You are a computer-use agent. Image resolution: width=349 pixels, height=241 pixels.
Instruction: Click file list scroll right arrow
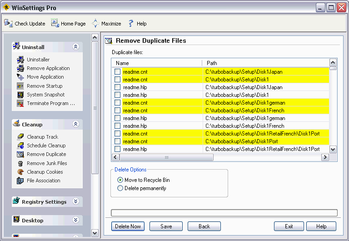click(325, 157)
